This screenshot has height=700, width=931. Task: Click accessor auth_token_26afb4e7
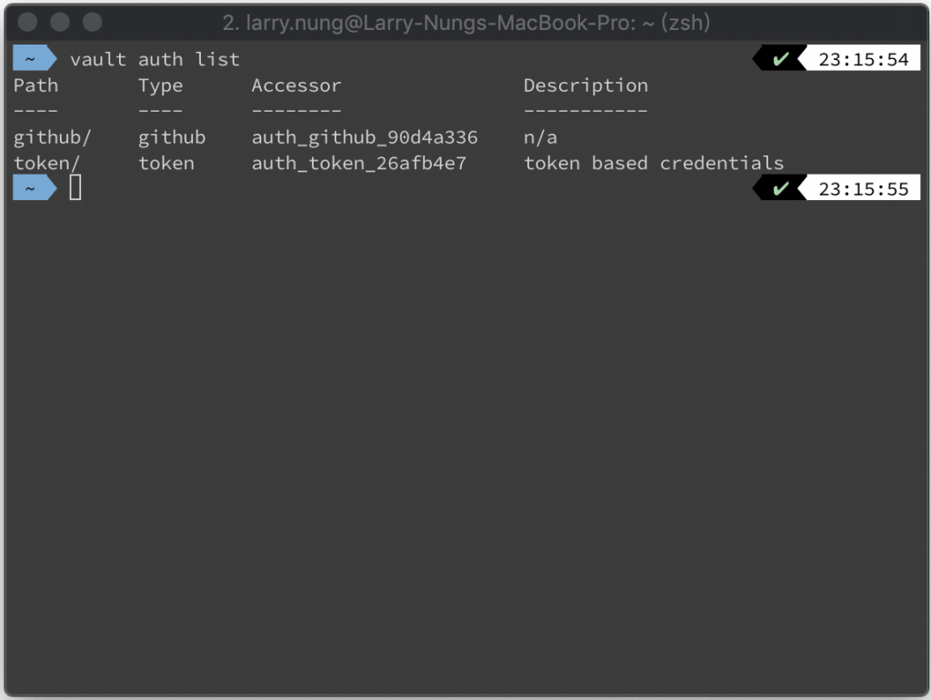pos(359,164)
